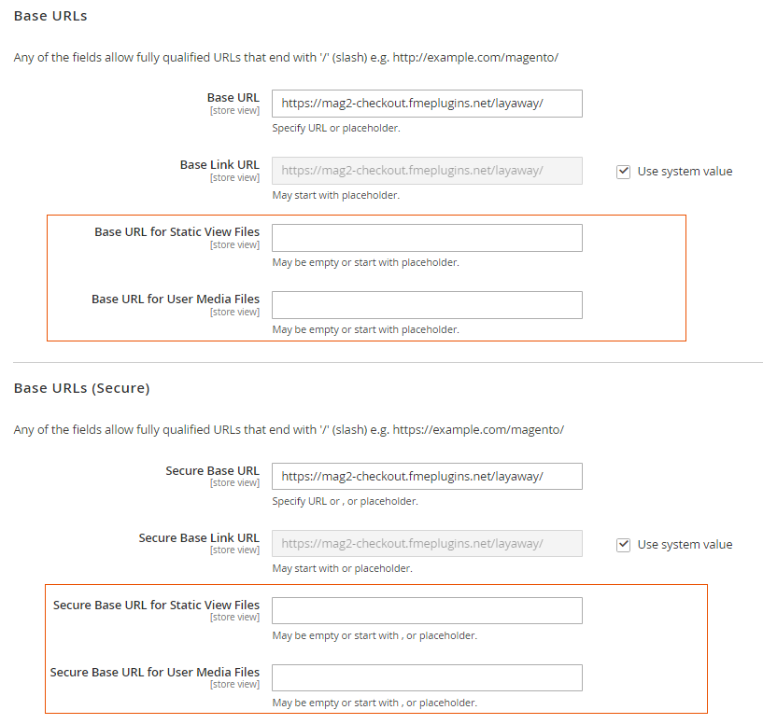Click the bold "Secure Base Link URL" field label
Viewport: 763px width, 724px height.
point(199,537)
